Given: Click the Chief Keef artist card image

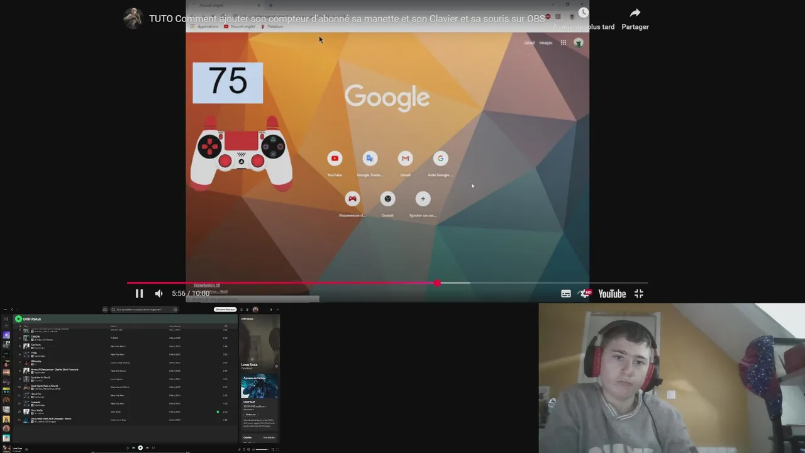Looking at the screenshot, I should pyautogui.click(x=259, y=386).
